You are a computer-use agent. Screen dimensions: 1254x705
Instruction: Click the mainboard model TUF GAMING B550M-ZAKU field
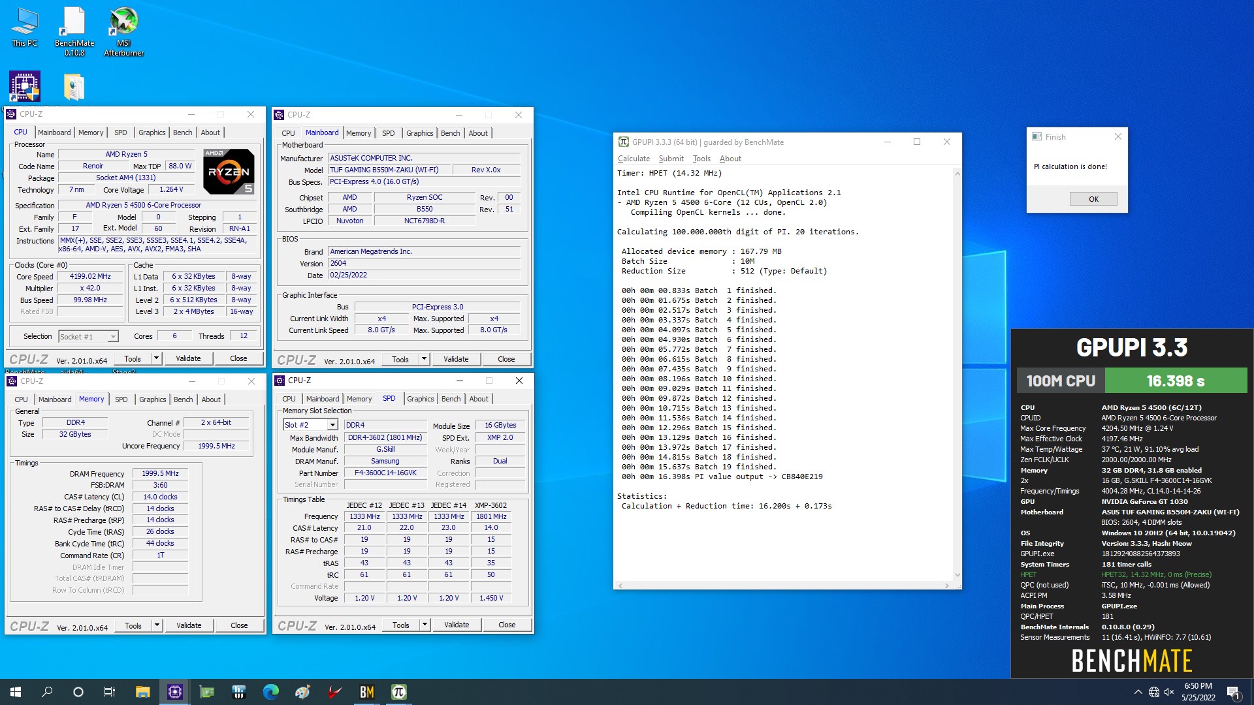pos(388,170)
